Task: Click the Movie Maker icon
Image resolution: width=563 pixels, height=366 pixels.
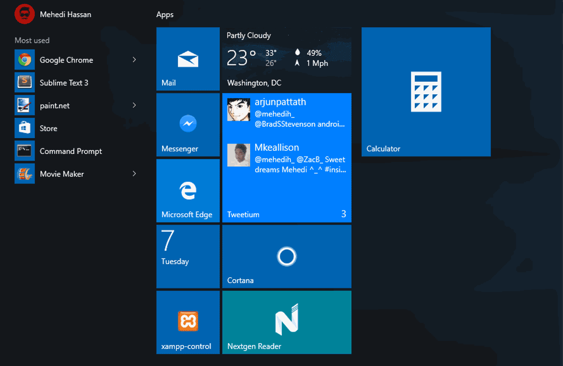Action: tap(25, 174)
